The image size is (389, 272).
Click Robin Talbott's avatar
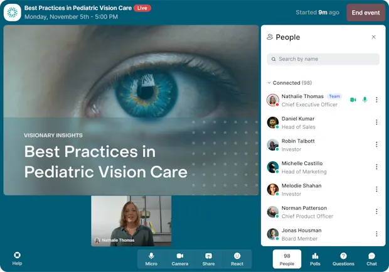pyautogui.click(x=273, y=145)
